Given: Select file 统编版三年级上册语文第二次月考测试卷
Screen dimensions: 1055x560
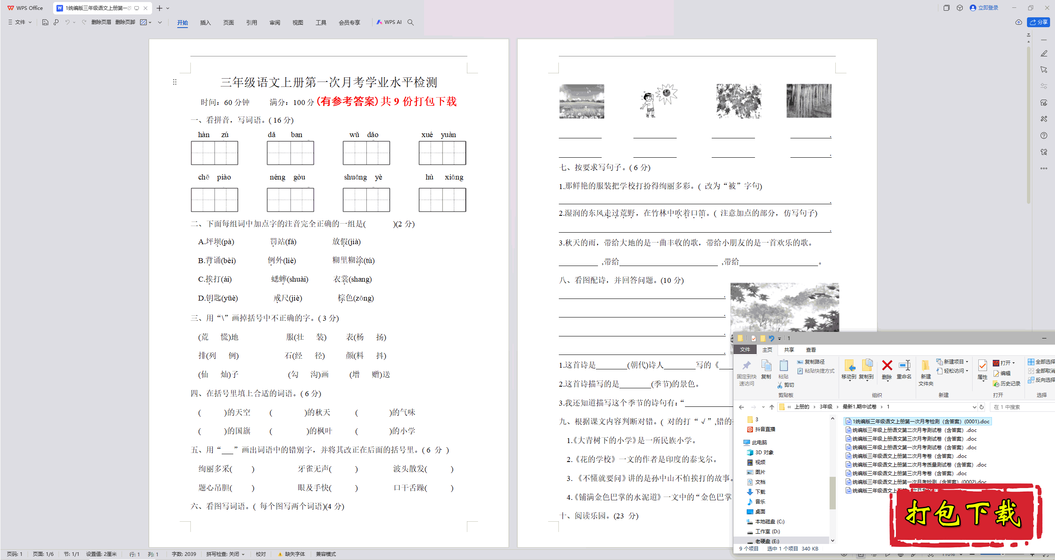Looking at the screenshot, I should [x=912, y=430].
